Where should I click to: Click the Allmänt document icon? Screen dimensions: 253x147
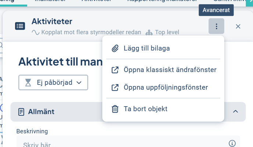21,112
